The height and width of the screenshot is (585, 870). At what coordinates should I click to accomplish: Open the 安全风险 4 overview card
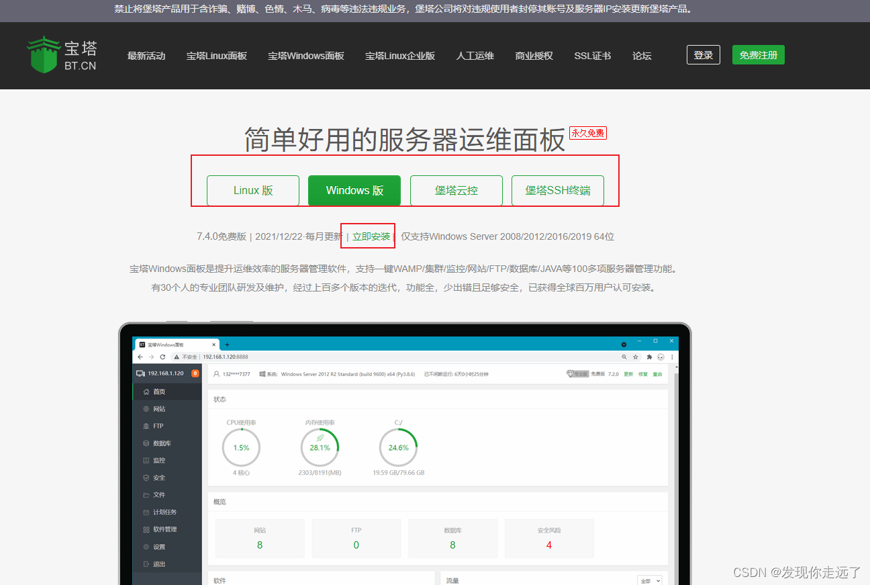click(549, 538)
